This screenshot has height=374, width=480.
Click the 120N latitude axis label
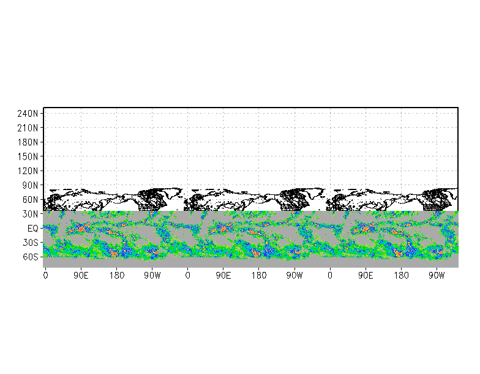(28, 171)
